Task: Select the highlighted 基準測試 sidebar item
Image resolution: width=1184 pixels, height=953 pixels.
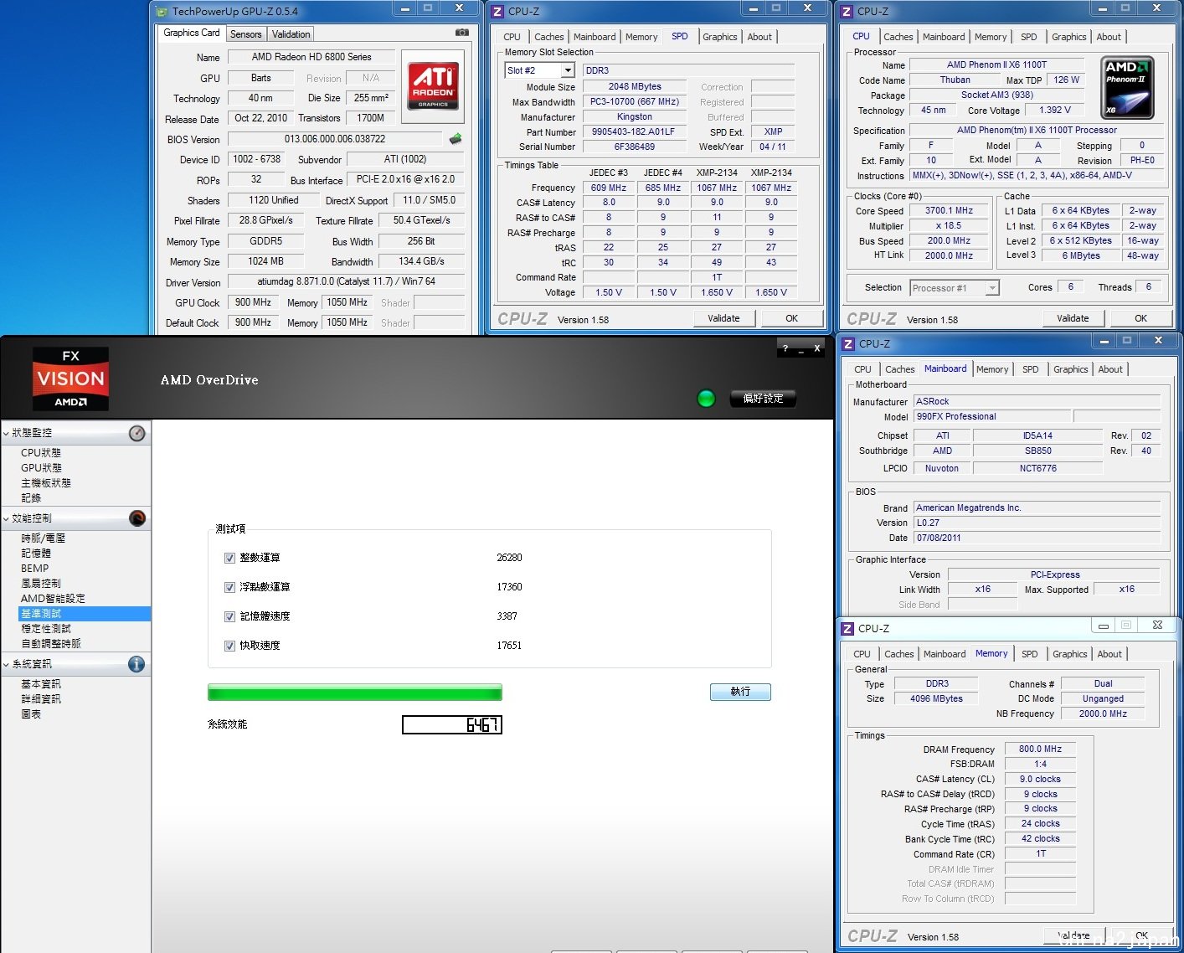Action: (84, 614)
